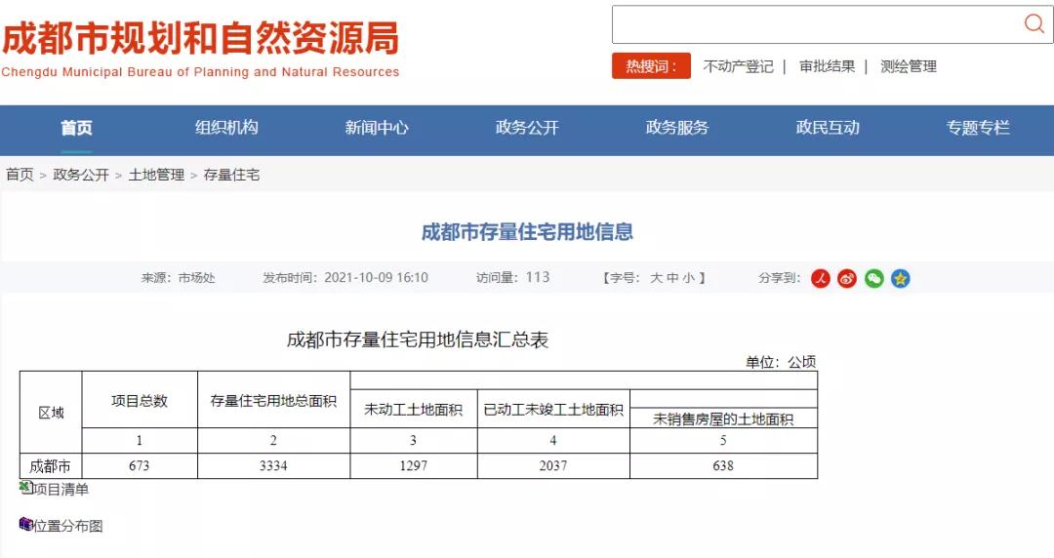Image resolution: width=1054 pixels, height=558 pixels.
Task: Go to 土地管理 in breadcrumb
Action: click(x=156, y=175)
